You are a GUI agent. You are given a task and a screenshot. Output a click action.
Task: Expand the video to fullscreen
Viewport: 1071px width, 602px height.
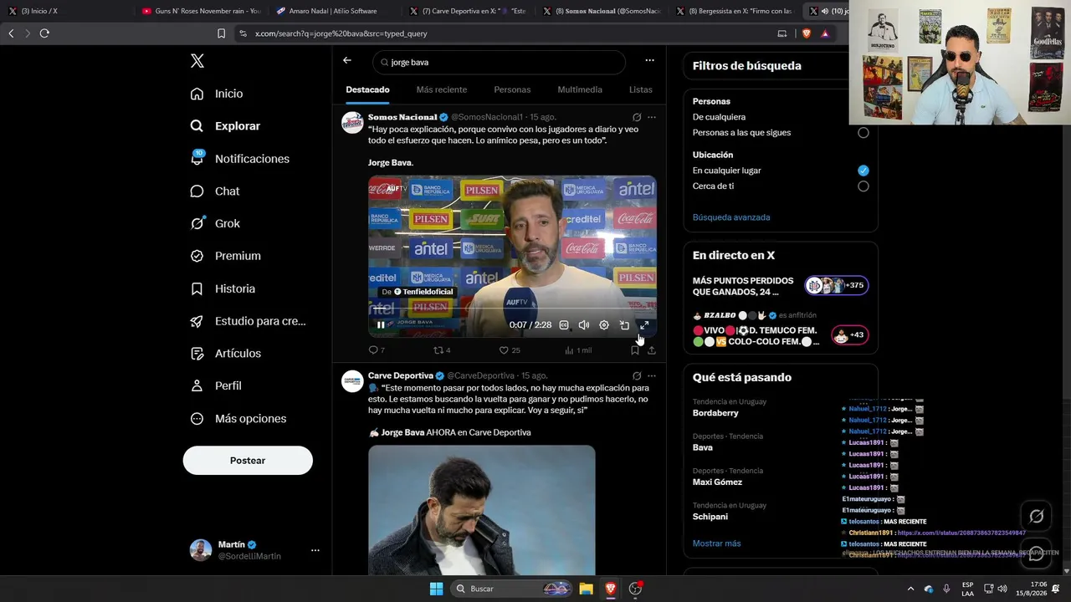tap(644, 325)
